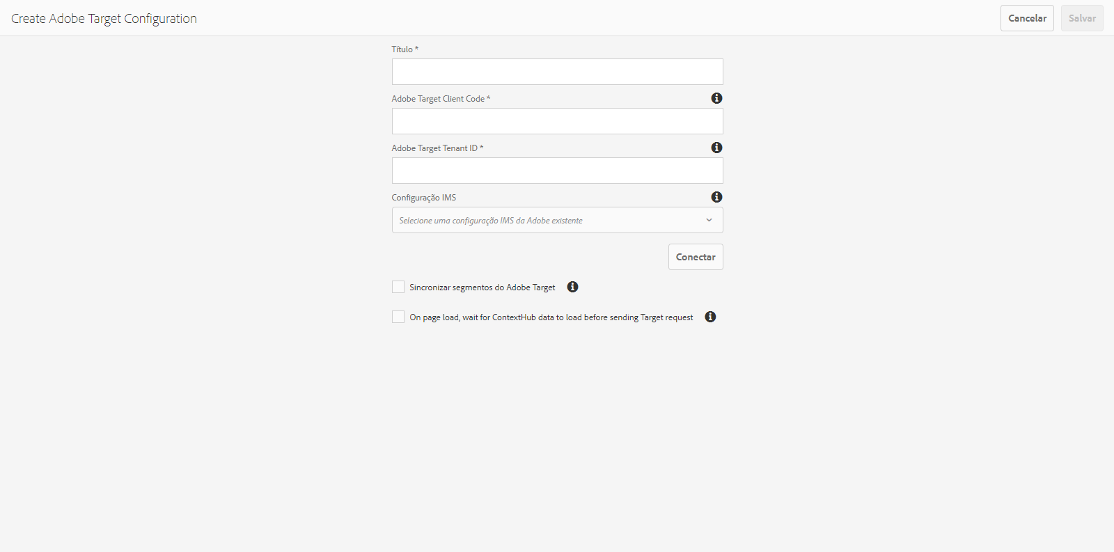Open info tooltip for Adobe Target Tenant ID
The height and width of the screenshot is (552, 1114).
click(x=716, y=148)
